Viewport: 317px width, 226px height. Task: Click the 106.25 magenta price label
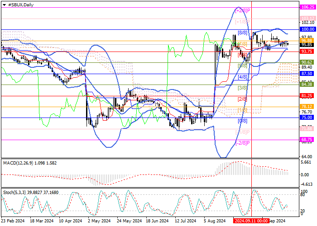pos(307,7)
